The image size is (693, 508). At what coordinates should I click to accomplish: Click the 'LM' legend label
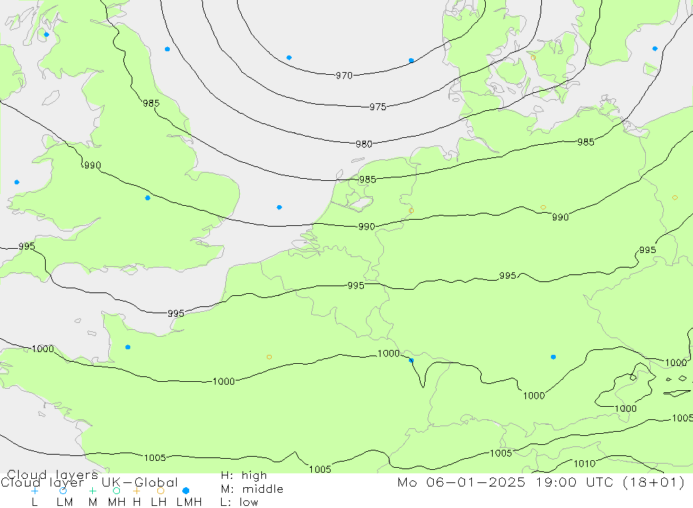tap(64, 502)
